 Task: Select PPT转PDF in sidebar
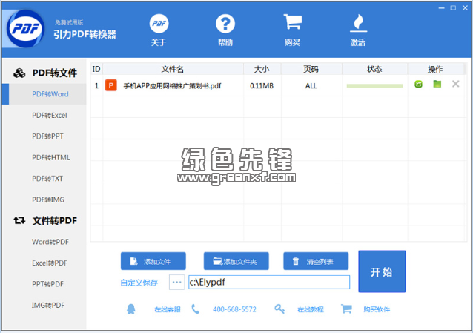(x=47, y=284)
